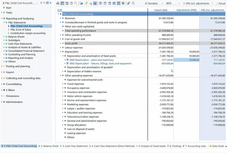Open account 3060 Depreciation - plant and machinery
Image resolution: width=227 pixels, height=153 pixels.
(91, 60)
